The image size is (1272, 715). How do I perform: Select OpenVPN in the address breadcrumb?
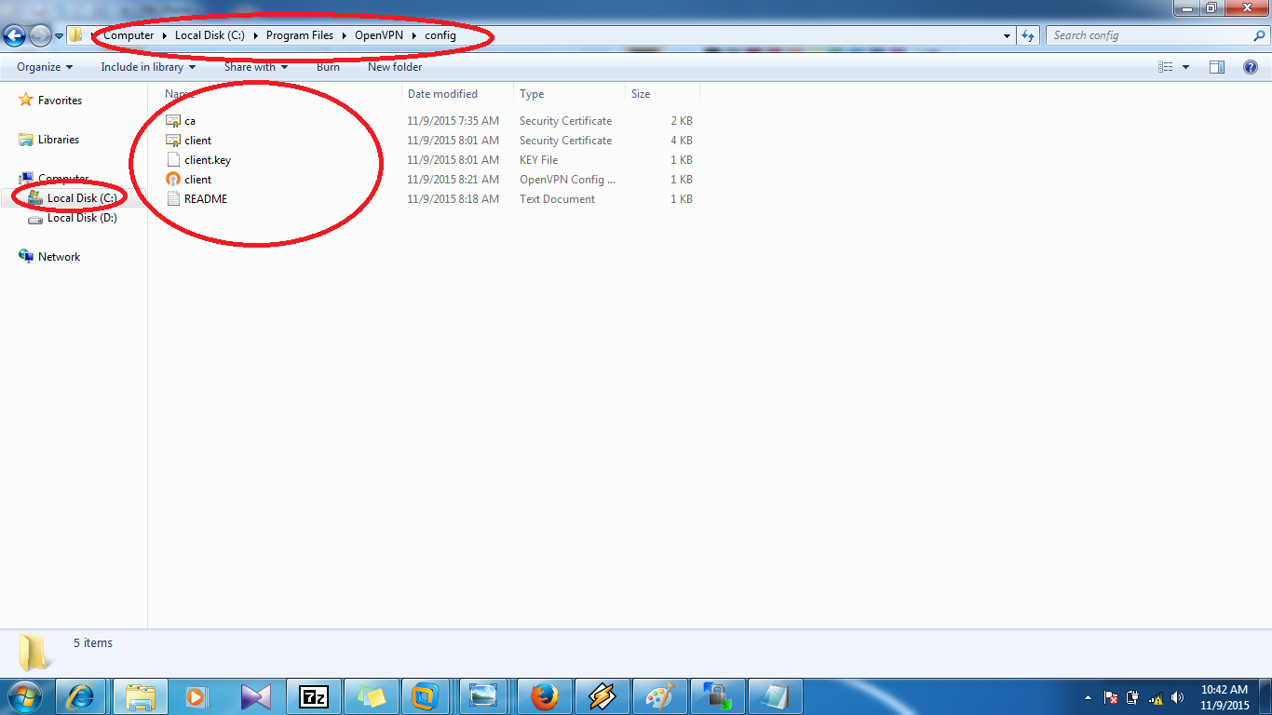point(381,35)
